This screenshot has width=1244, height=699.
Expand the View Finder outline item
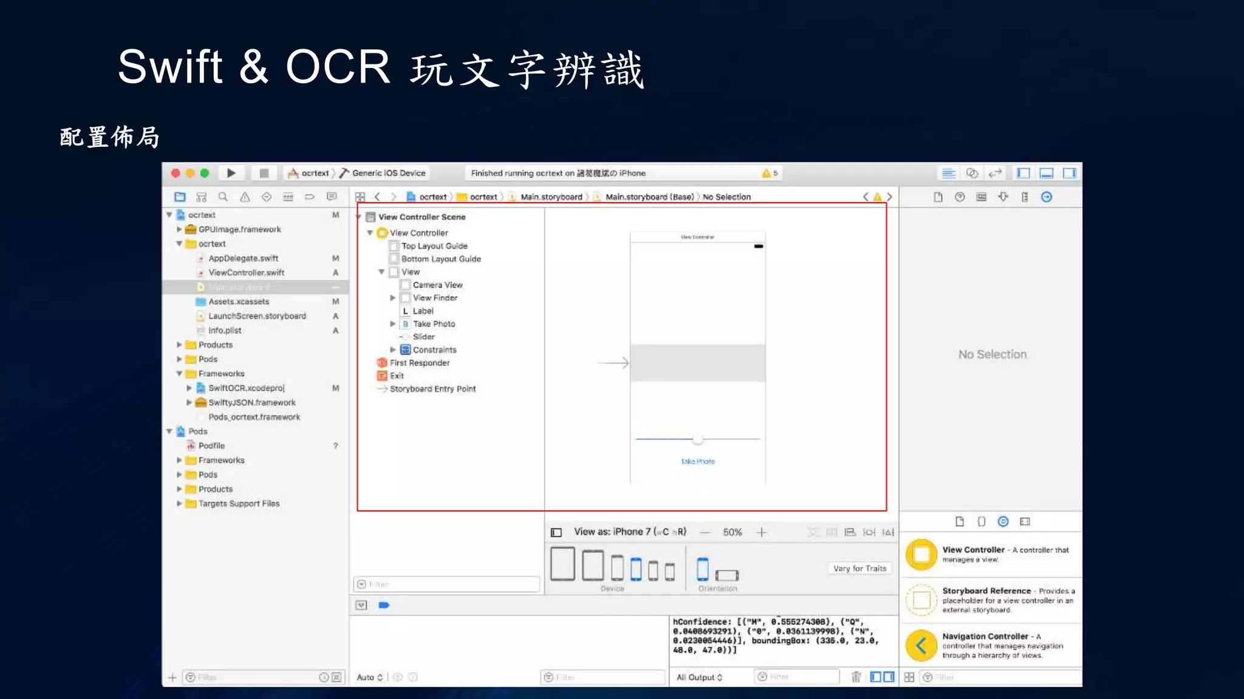coord(392,298)
